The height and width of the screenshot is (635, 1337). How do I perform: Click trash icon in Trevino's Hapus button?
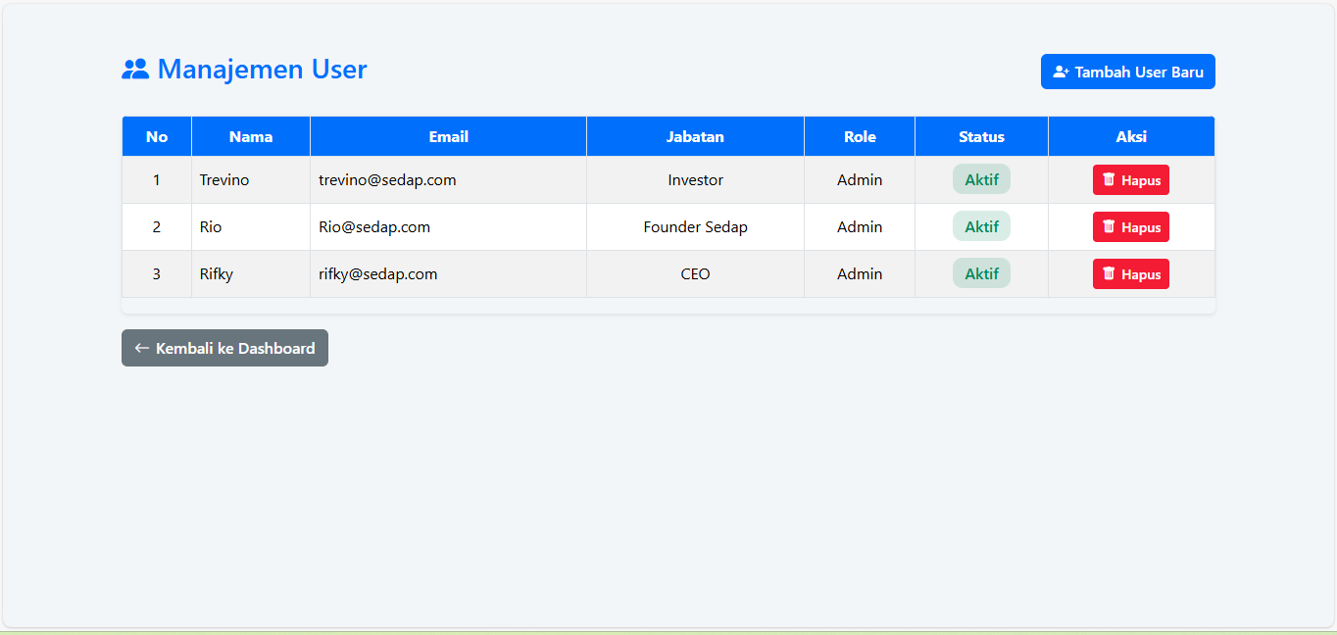pyautogui.click(x=1109, y=179)
